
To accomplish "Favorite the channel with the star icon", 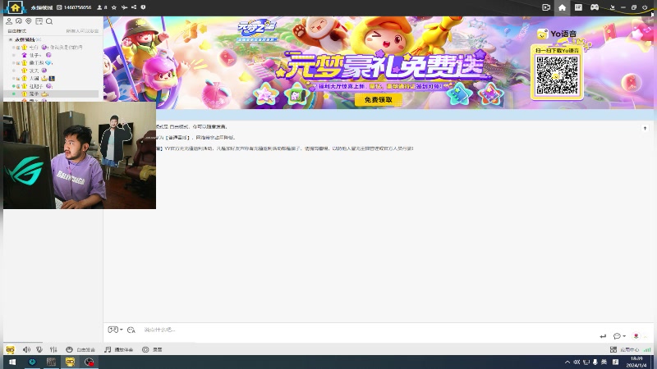I will [x=114, y=7].
